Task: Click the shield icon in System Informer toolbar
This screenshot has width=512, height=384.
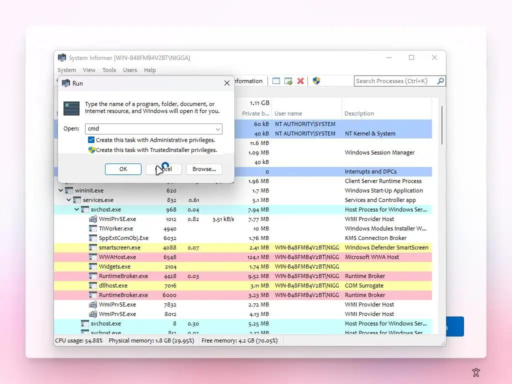Action: click(x=316, y=80)
